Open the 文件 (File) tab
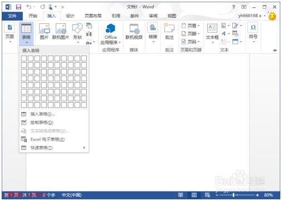The width and height of the screenshot is (282, 201). (x=12, y=16)
